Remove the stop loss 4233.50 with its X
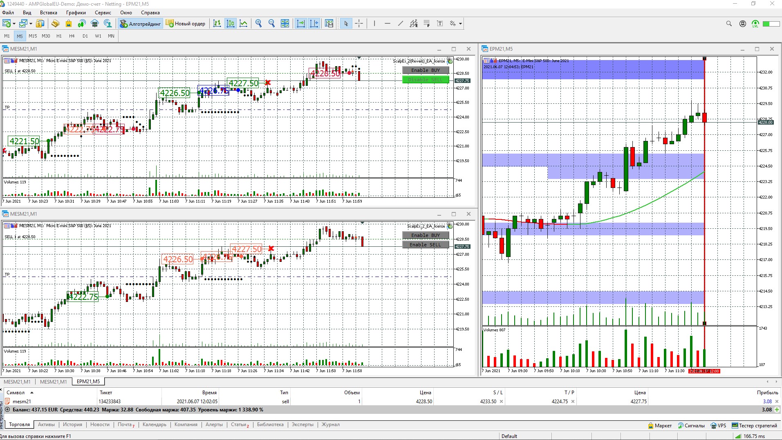782x440 pixels. click(501, 402)
